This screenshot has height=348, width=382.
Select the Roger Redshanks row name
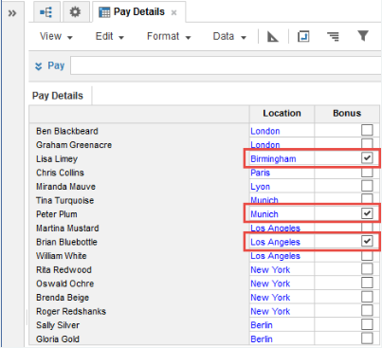[x=71, y=312]
